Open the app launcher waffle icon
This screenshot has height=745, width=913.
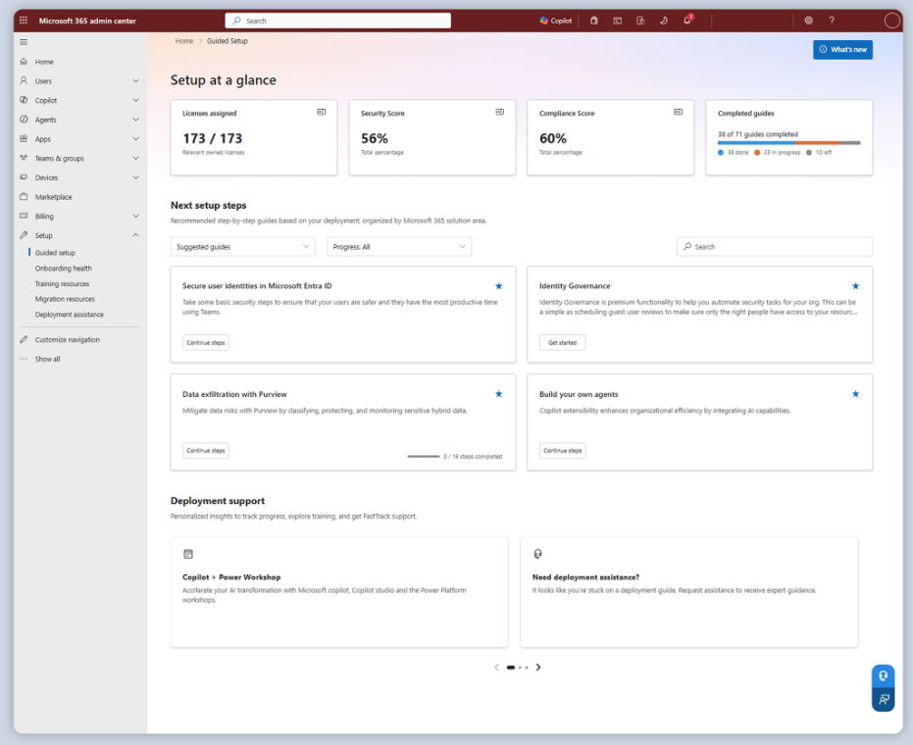pyautogui.click(x=24, y=21)
